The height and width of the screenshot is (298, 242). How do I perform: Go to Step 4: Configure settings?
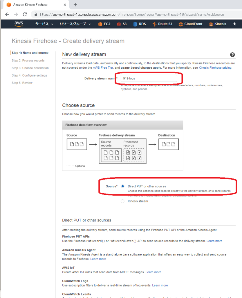[29, 75]
